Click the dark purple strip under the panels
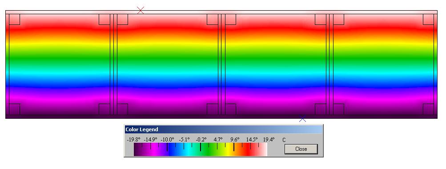Screen dimensions: 446x169 [x=221, y=117]
